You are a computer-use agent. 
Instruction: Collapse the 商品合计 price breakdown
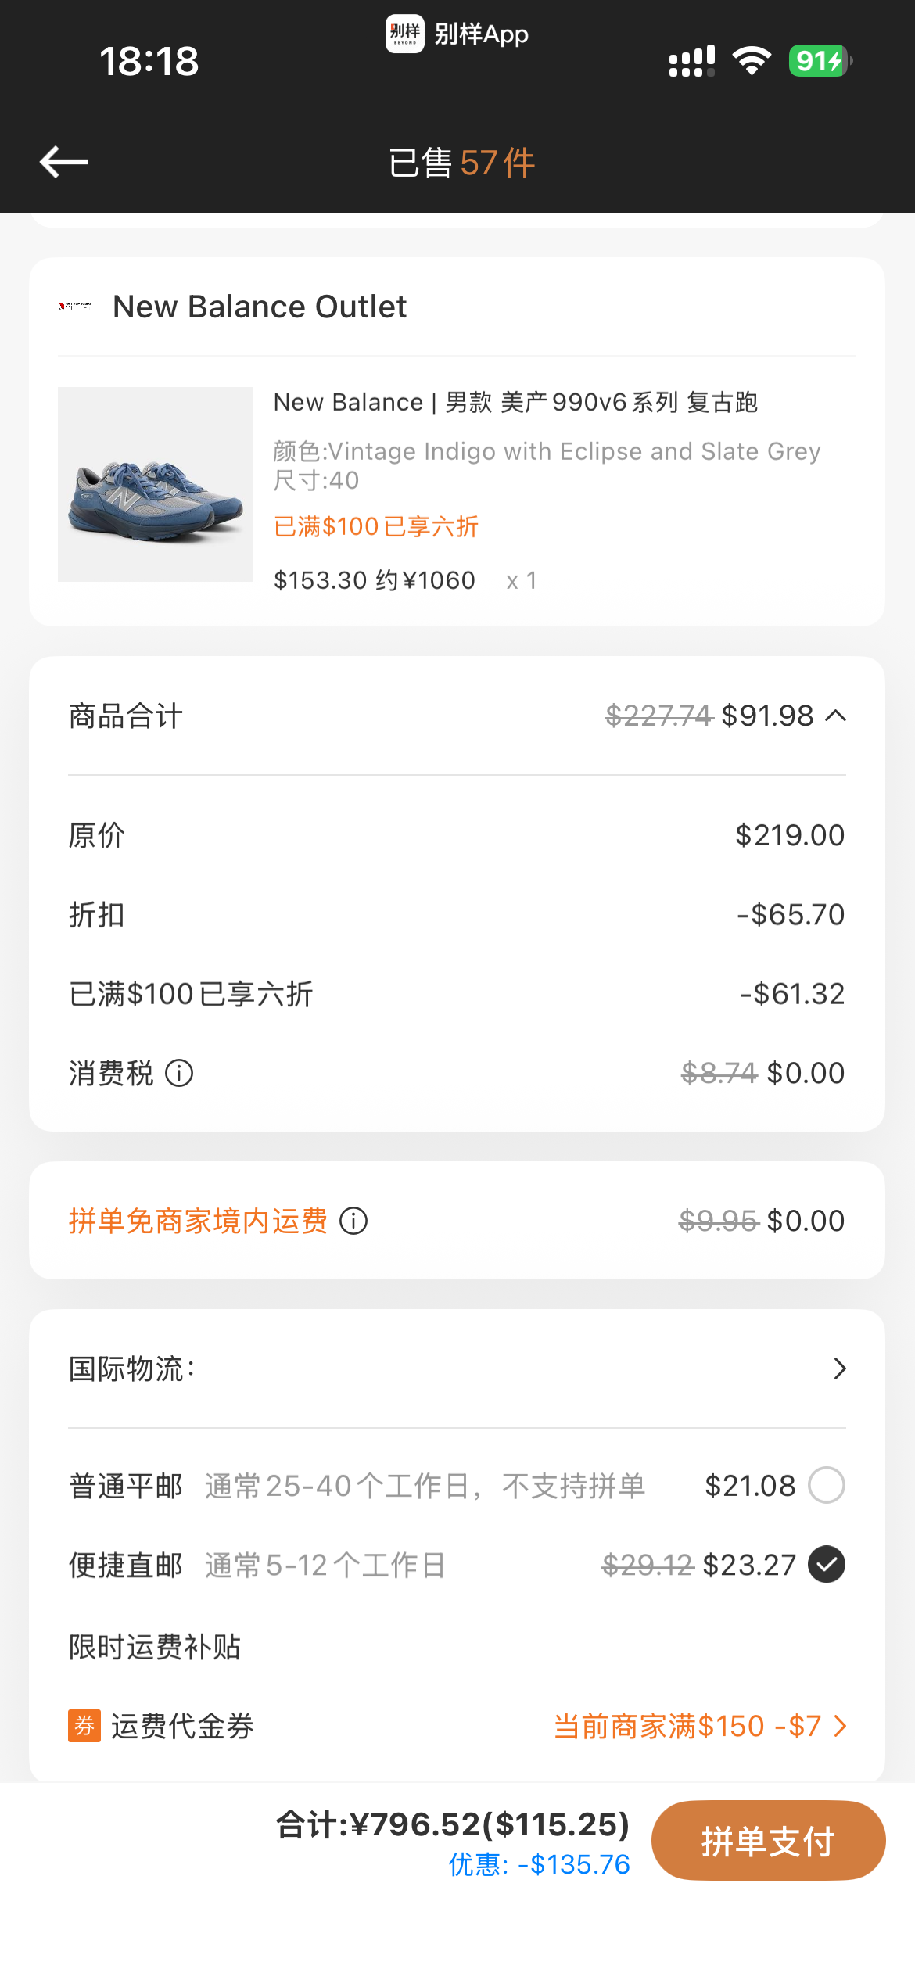tap(836, 716)
